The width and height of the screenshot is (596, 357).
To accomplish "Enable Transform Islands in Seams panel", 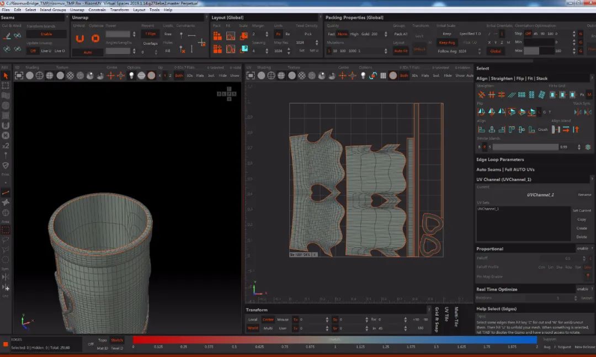I will (46, 34).
